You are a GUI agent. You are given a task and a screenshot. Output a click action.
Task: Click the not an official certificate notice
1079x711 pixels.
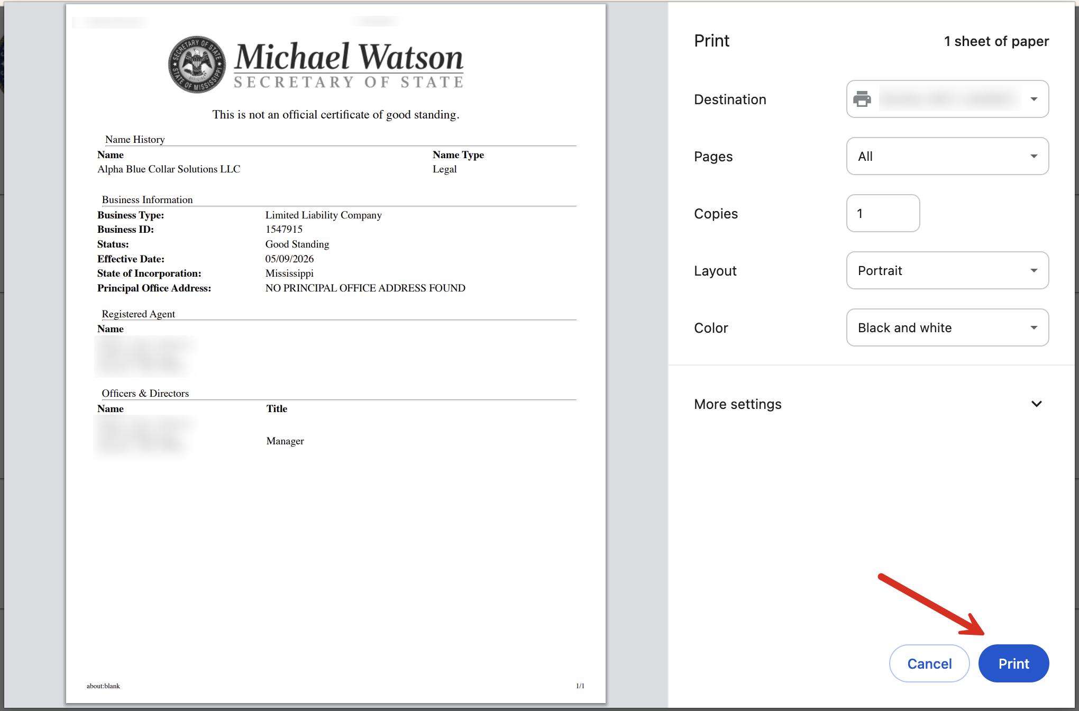point(336,115)
